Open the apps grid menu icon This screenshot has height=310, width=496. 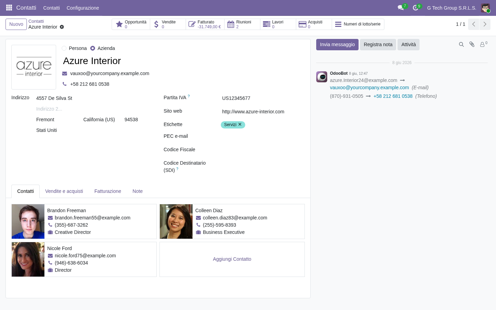coord(9,8)
